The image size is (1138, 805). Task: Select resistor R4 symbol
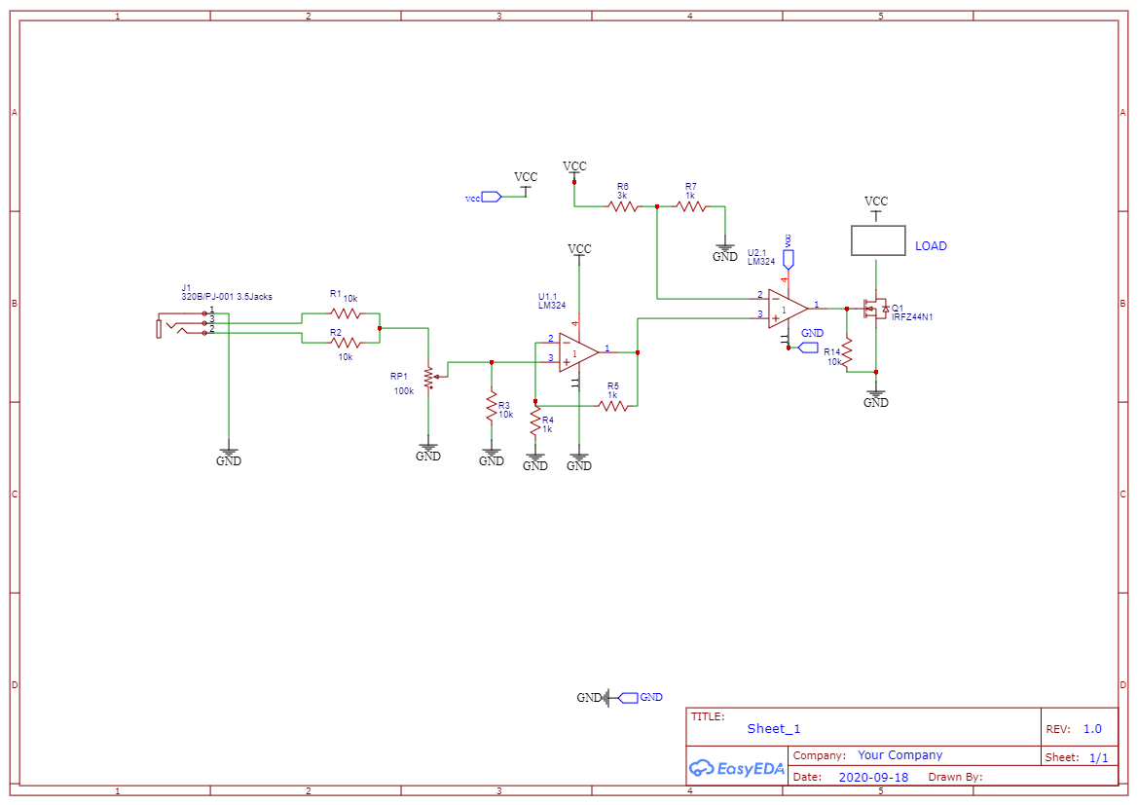click(535, 421)
